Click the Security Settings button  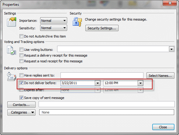(102, 28)
